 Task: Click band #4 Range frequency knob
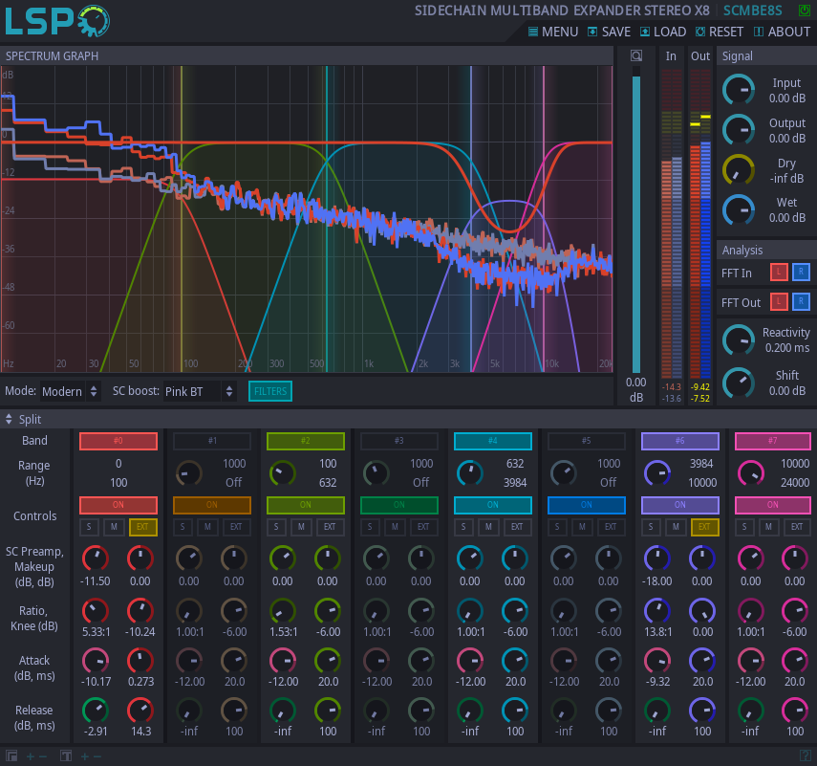(470, 473)
